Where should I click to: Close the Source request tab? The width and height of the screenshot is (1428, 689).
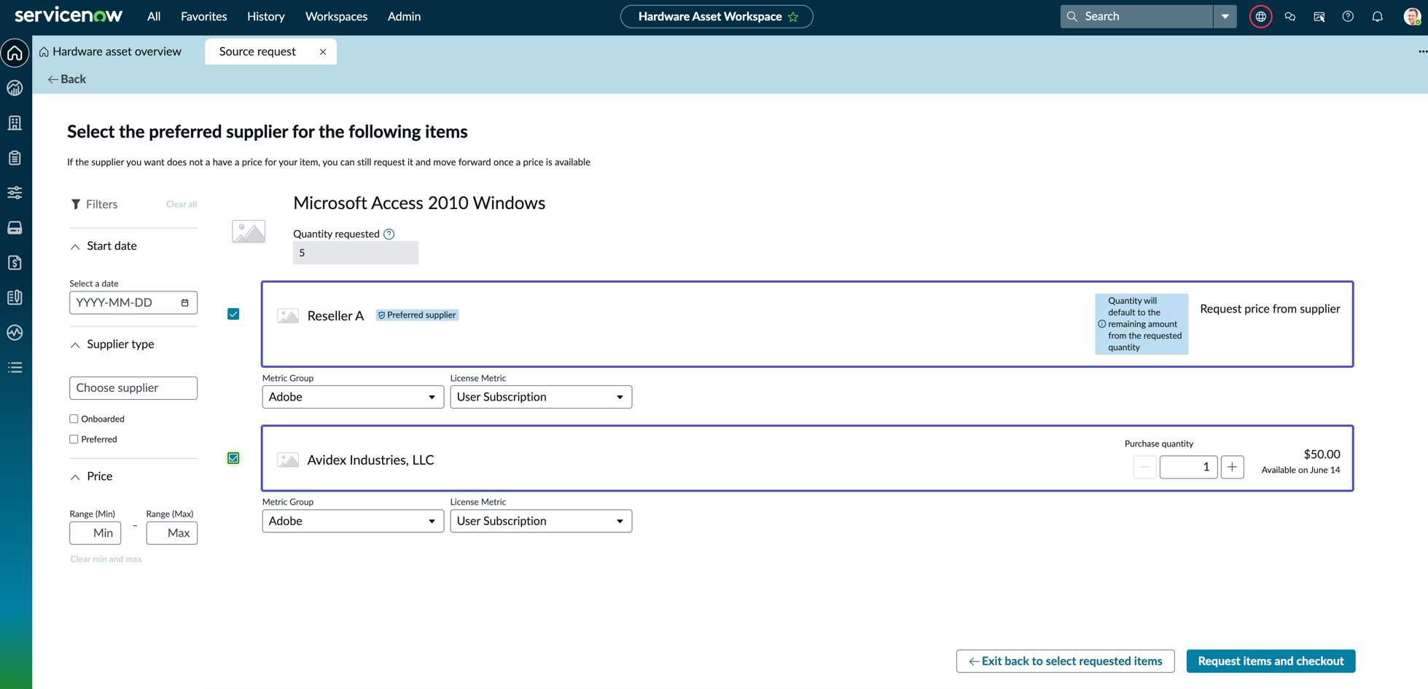[x=323, y=52]
